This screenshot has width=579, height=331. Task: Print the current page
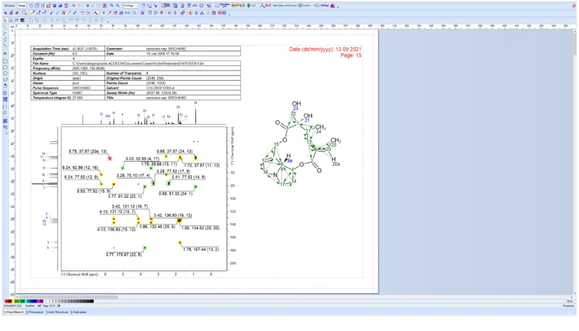[x=60, y=5]
